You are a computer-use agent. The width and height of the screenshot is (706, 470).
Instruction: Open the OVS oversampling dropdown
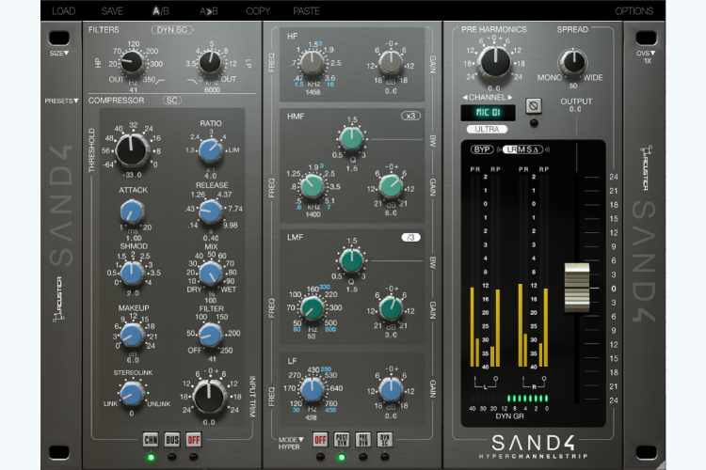point(646,53)
